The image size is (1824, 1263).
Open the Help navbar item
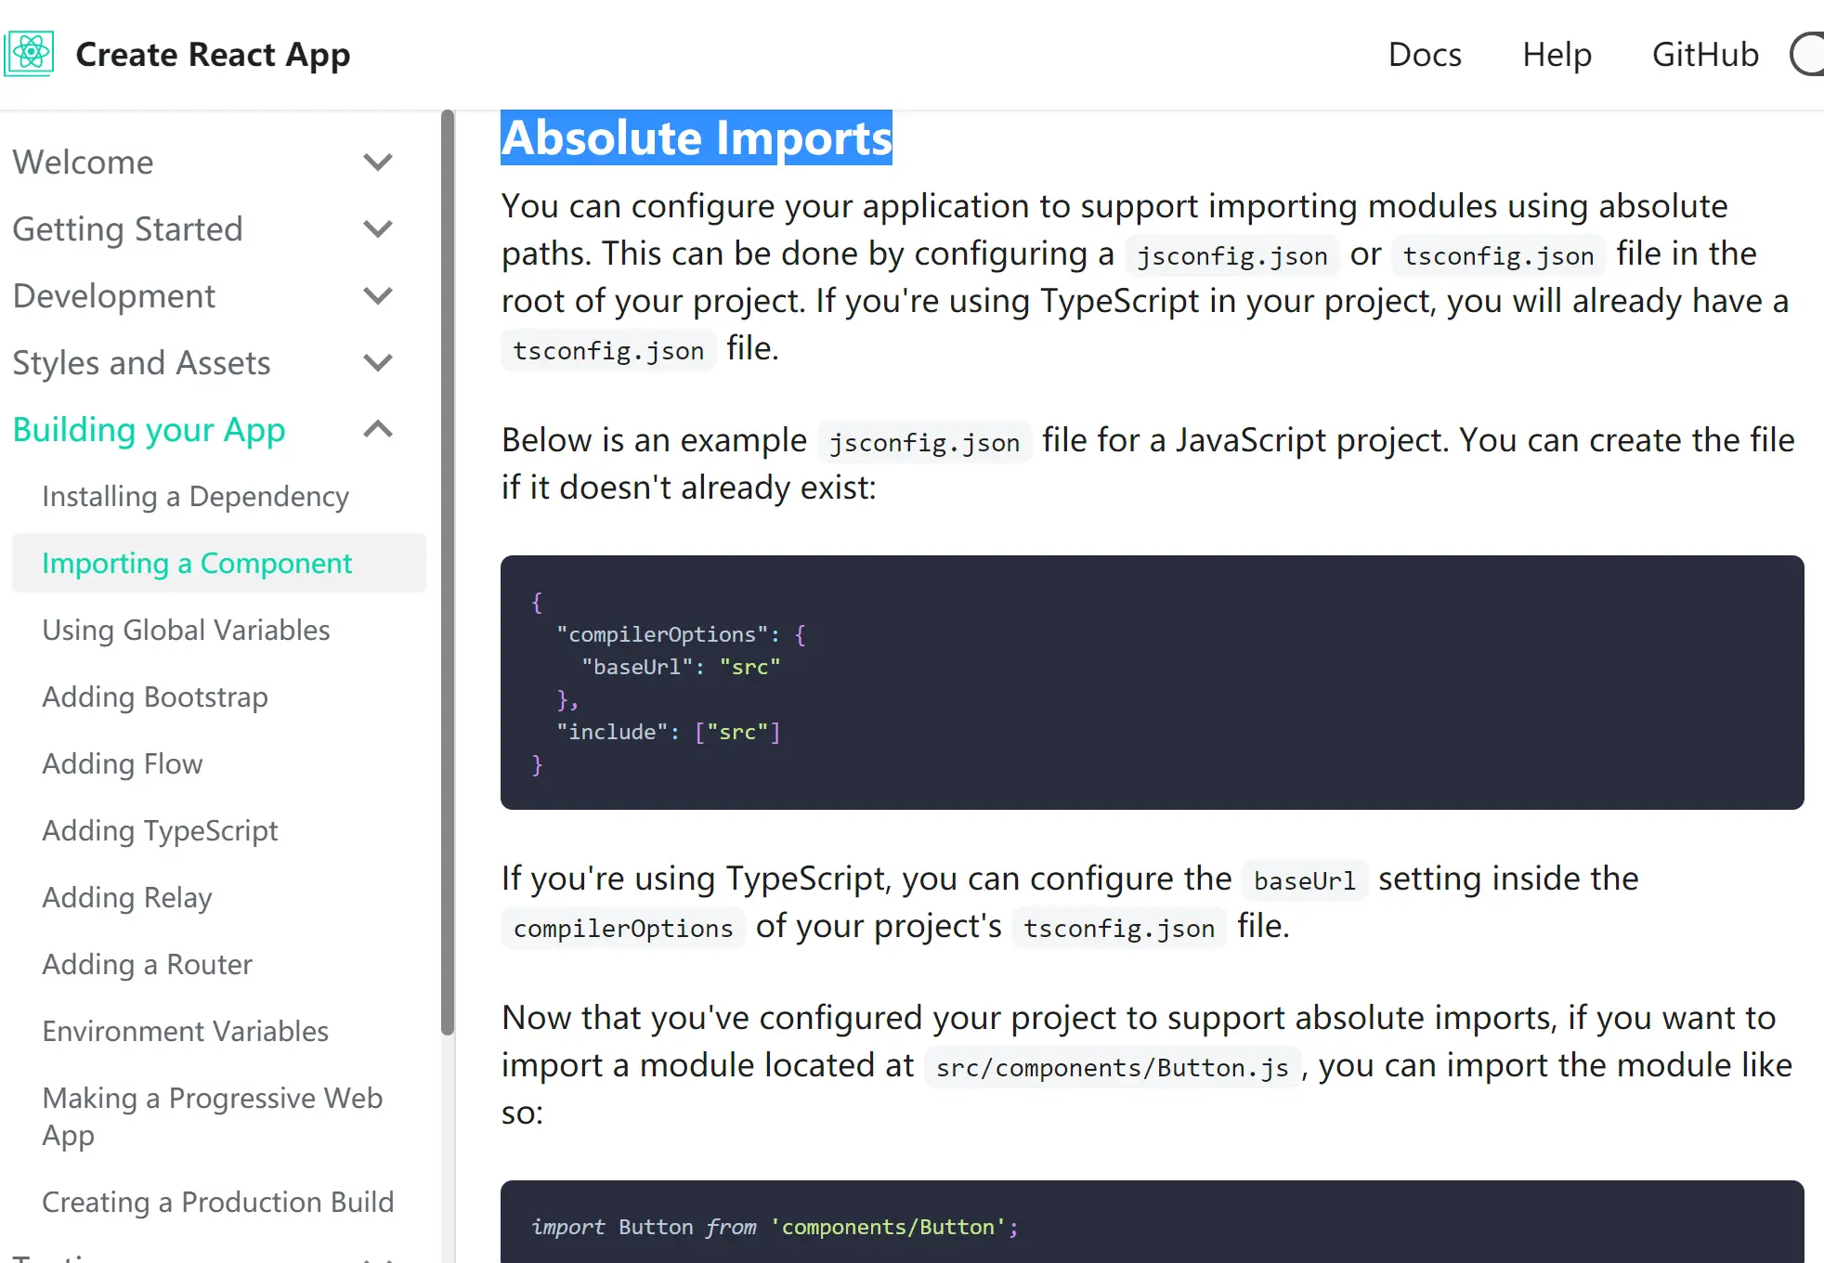1557,55
